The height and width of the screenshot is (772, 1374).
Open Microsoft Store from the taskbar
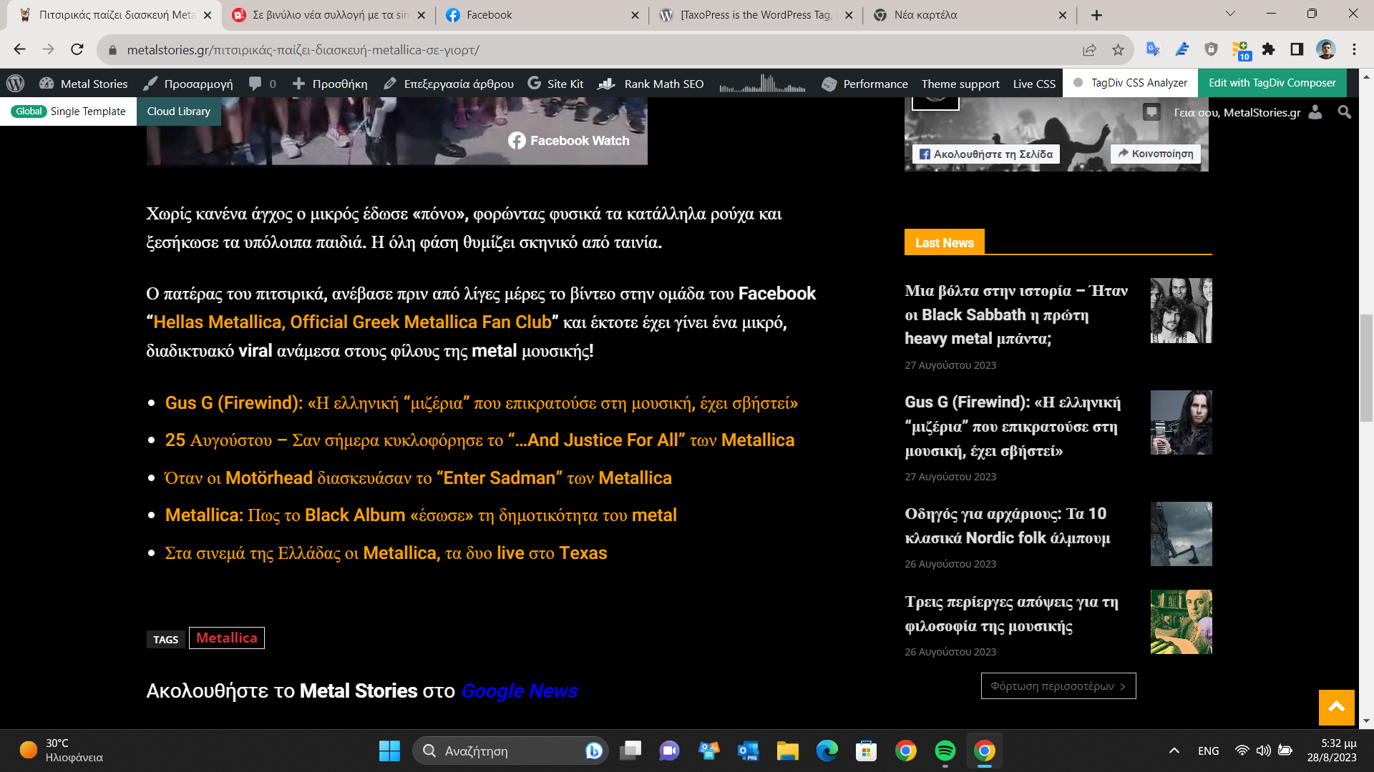[x=866, y=751]
